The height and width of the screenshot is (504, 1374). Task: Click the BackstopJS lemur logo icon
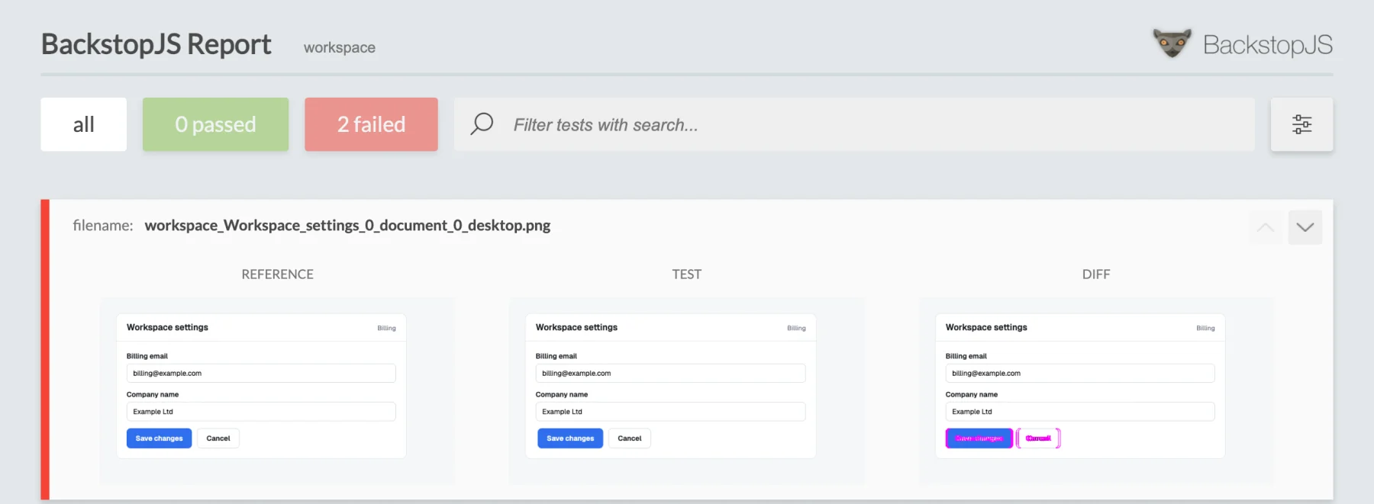(x=1172, y=43)
